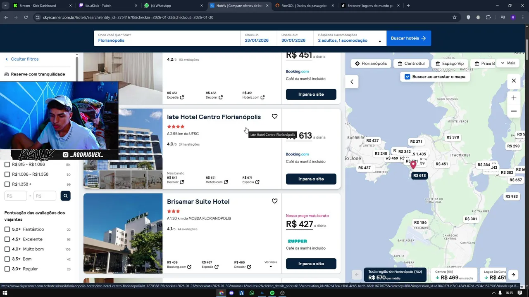Go to site for Brisamar Suite Hotel

click(311, 264)
